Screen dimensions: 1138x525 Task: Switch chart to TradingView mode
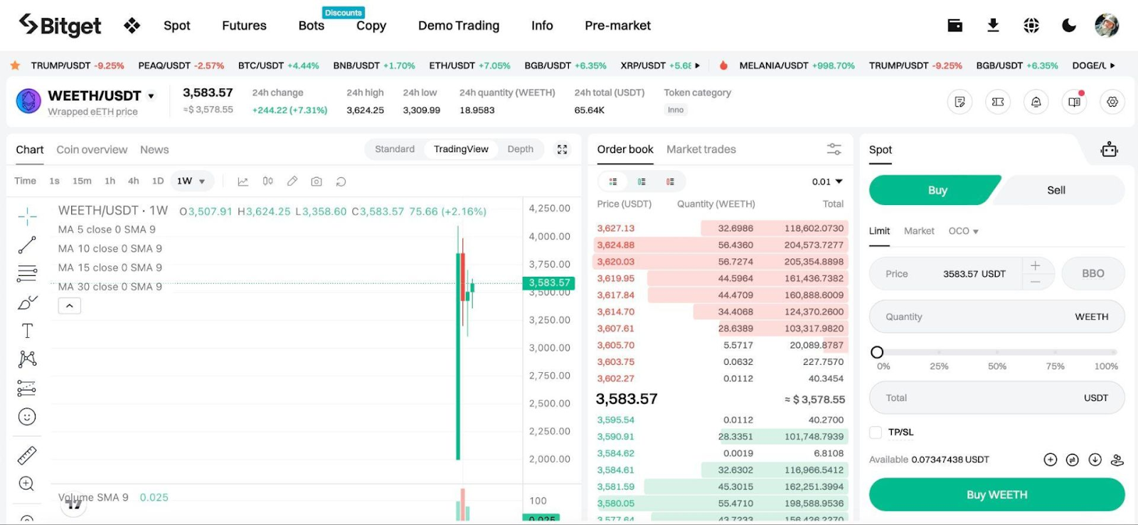coord(461,149)
